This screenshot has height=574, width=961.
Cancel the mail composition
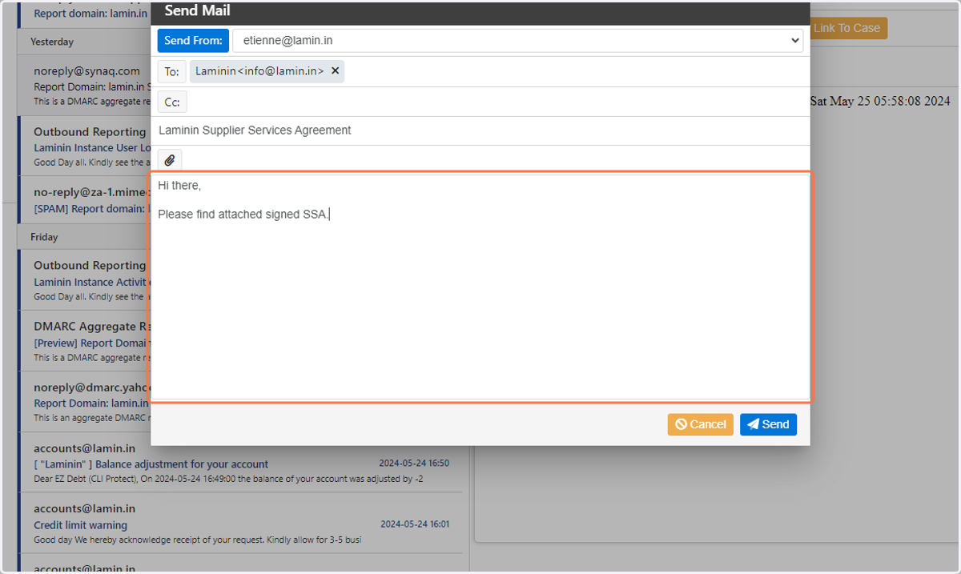point(700,424)
